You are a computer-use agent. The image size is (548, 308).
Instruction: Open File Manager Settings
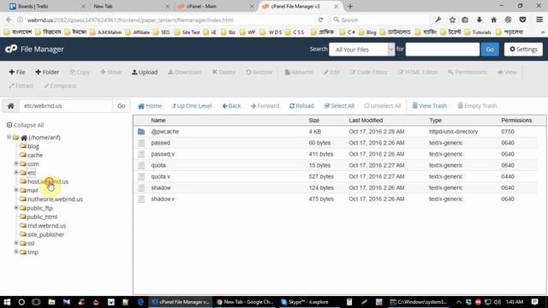523,50
